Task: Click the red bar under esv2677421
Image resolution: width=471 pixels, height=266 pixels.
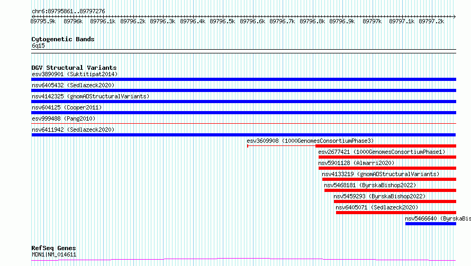Action: 387,157
